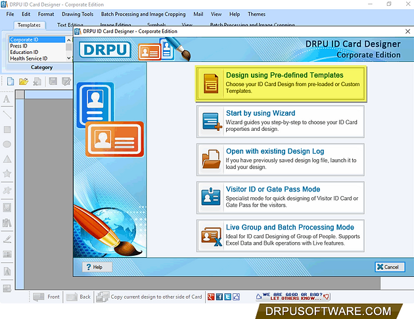414x319 pixels.
Task: Click the batch processing Excel card icon
Action: pos(212,235)
